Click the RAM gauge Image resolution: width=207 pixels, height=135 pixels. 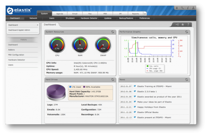click(x=80, y=45)
